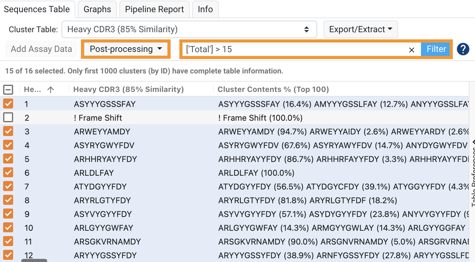
Task: Select the ARWEYYAMDY cell in row 3
Action: click(x=102, y=132)
